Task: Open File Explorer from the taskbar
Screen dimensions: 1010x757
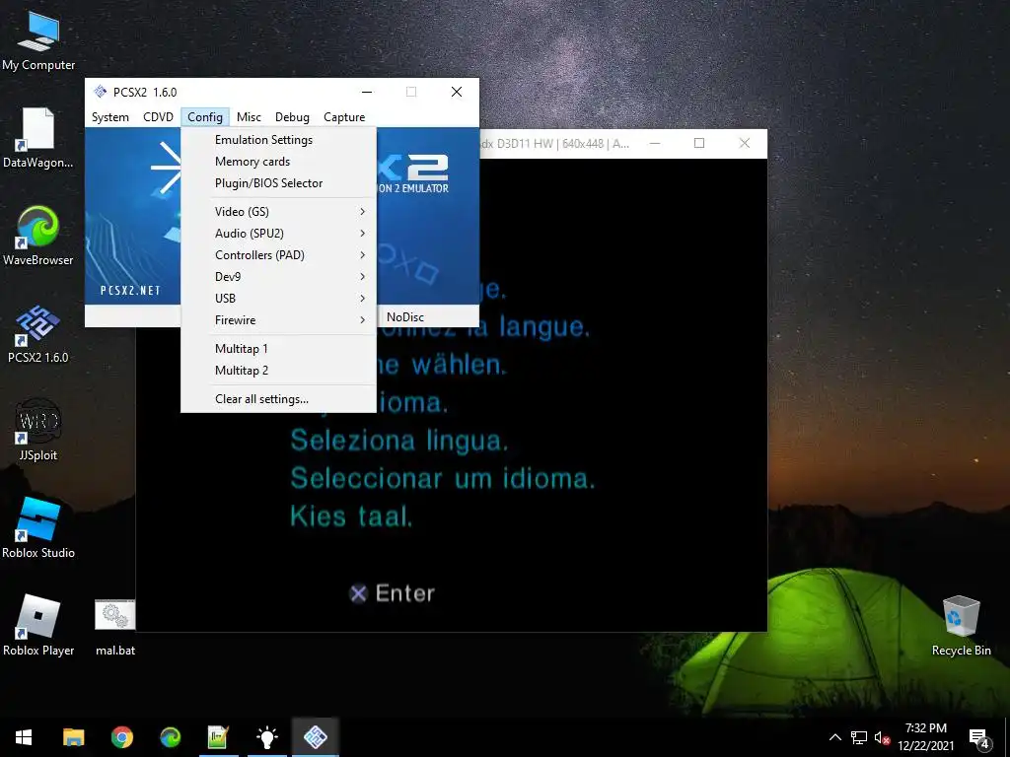Action: pos(73,737)
